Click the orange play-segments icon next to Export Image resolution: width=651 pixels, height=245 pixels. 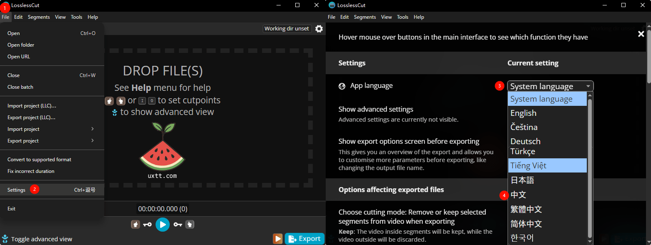coord(278,239)
